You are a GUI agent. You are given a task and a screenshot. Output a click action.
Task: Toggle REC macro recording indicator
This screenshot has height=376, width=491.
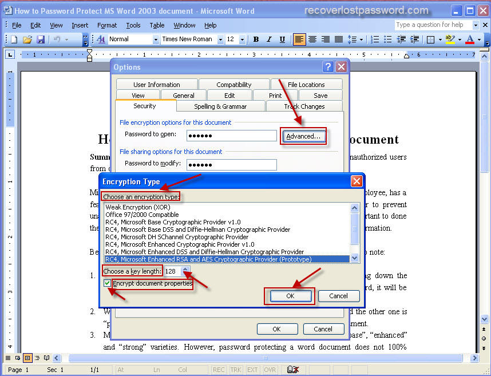[x=218, y=370]
